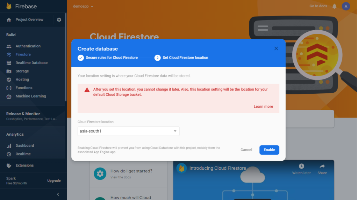358x200 pixels.
Task: Select Authentication in the sidebar
Action: (x=28, y=46)
